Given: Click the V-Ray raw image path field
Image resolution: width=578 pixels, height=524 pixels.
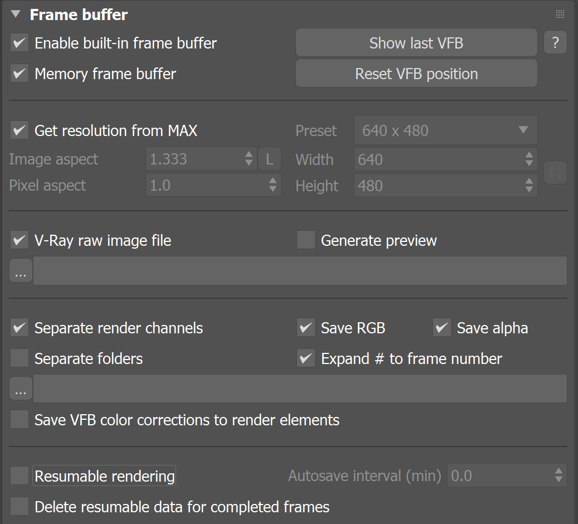Looking at the screenshot, I should tap(300, 271).
